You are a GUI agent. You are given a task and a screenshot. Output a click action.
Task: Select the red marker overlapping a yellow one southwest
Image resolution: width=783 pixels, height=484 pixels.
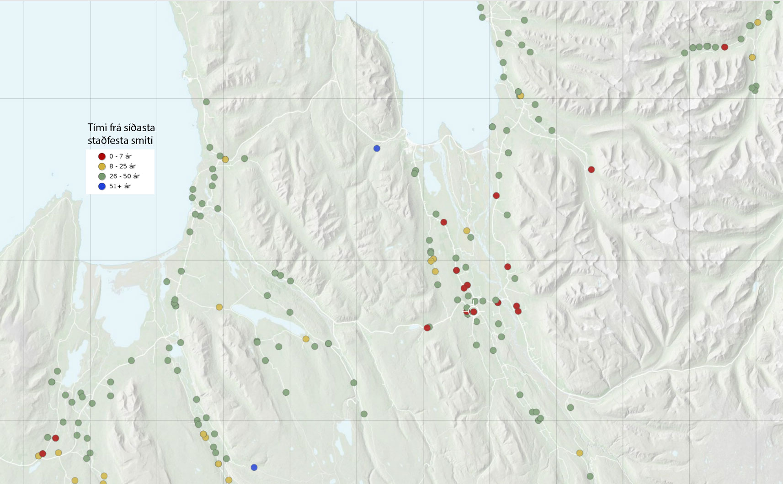coord(43,453)
